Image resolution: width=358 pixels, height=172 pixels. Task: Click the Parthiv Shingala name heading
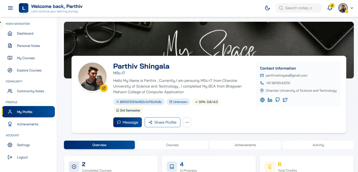click(141, 66)
